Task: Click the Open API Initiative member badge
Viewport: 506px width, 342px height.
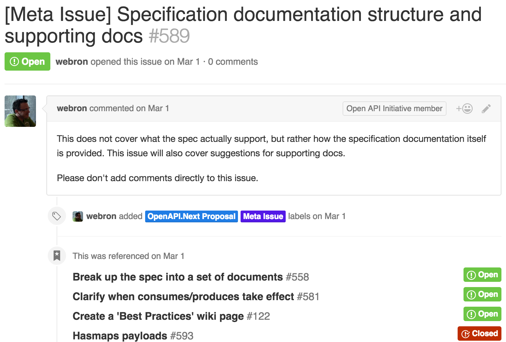Action: (x=394, y=108)
